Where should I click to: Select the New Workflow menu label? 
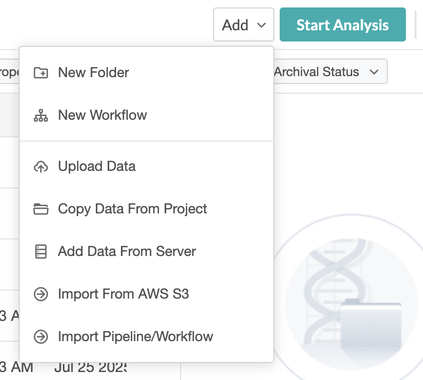point(102,115)
